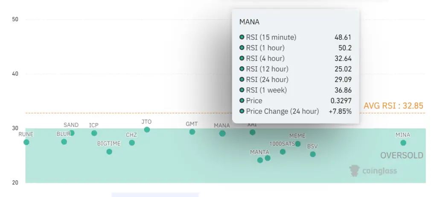This screenshot has height=197, width=437.
Task: Click the BLUR data point dot
Action: click(x=64, y=141)
